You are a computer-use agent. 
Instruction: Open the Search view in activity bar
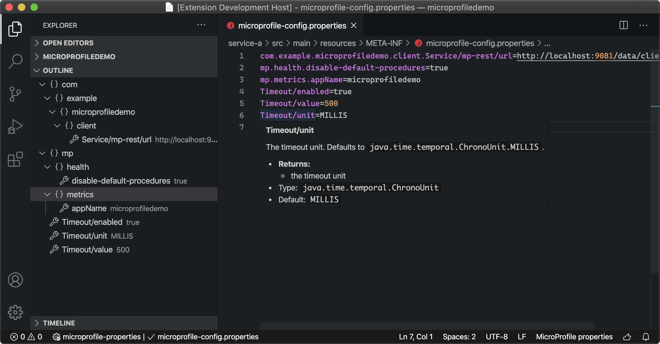click(15, 61)
